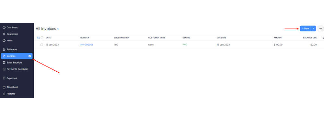This screenshot has height=123, width=324.
Task: Click the STATUS column header
Action: click(x=186, y=38)
